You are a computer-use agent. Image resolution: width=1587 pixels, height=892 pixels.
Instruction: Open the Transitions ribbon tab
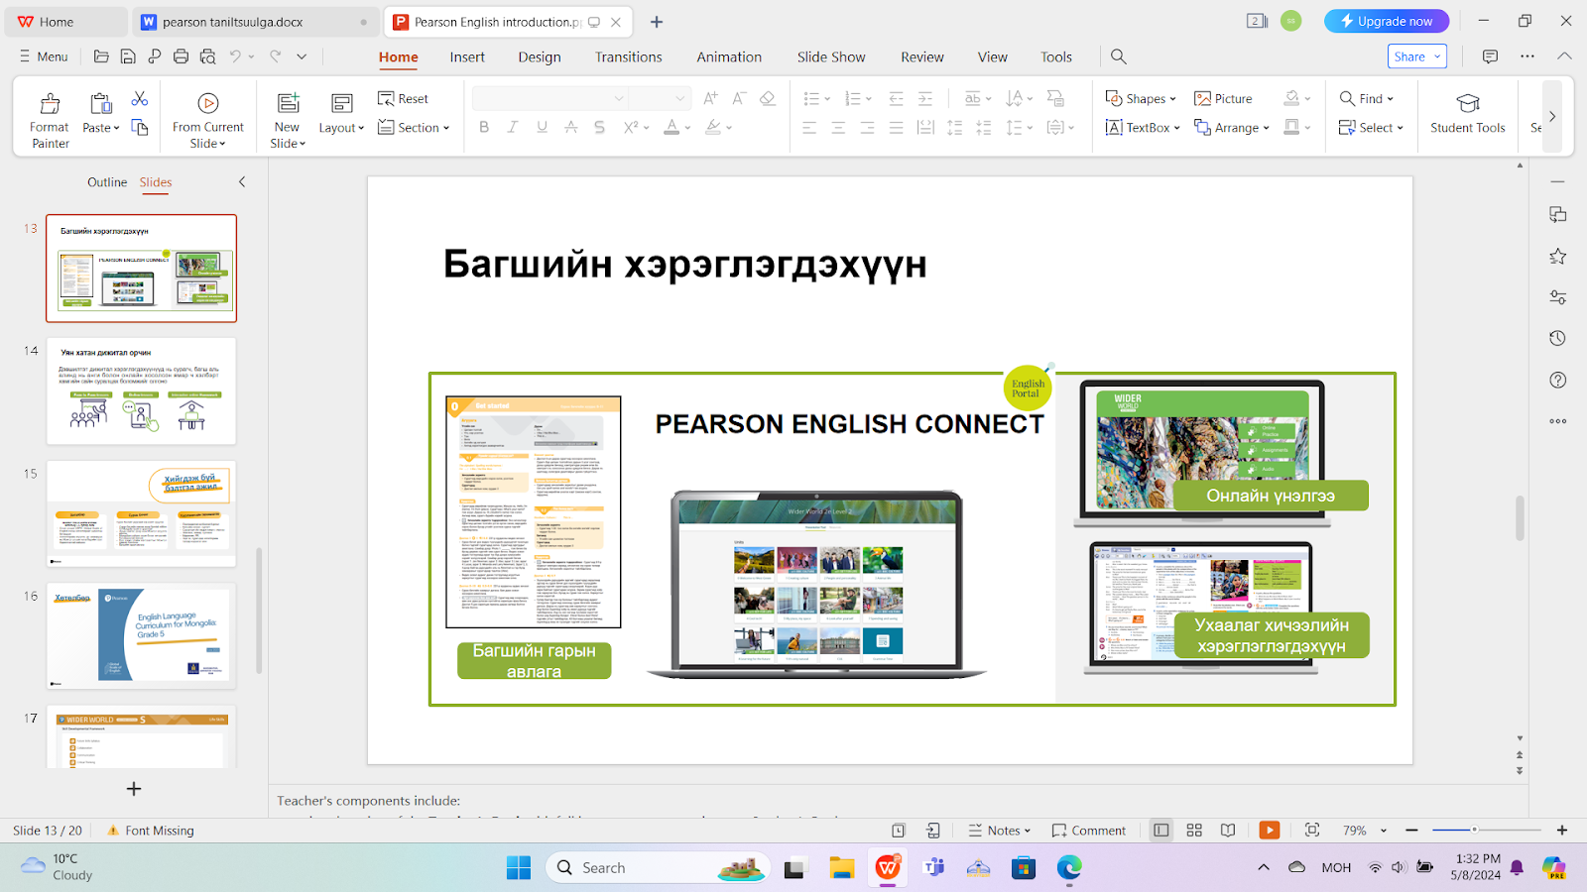pos(629,56)
